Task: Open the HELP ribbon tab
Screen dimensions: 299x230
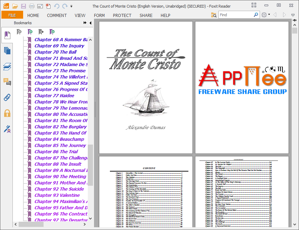Action: pos(165,15)
